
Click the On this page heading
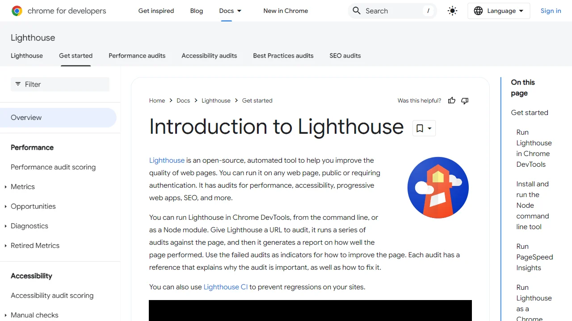523,88
